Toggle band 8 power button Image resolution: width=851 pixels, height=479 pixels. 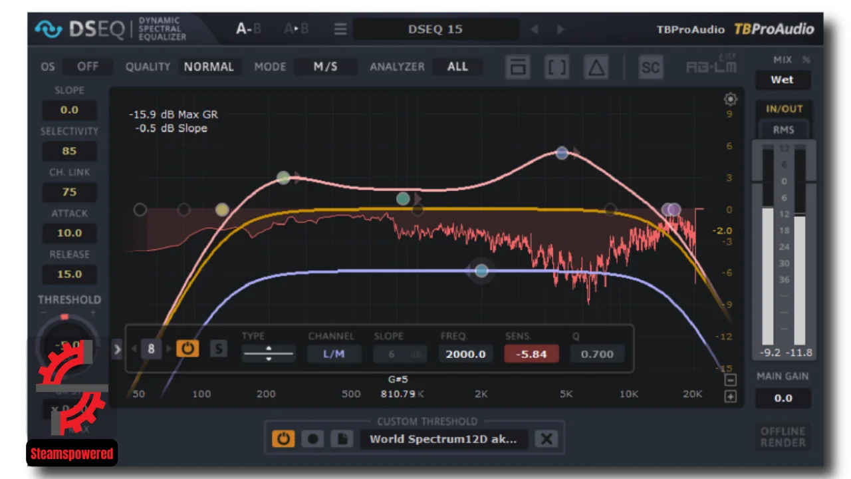pos(187,349)
